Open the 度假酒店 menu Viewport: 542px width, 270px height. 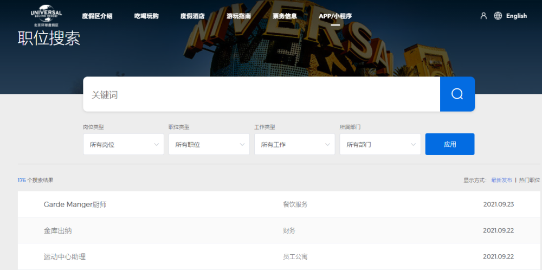[192, 16]
